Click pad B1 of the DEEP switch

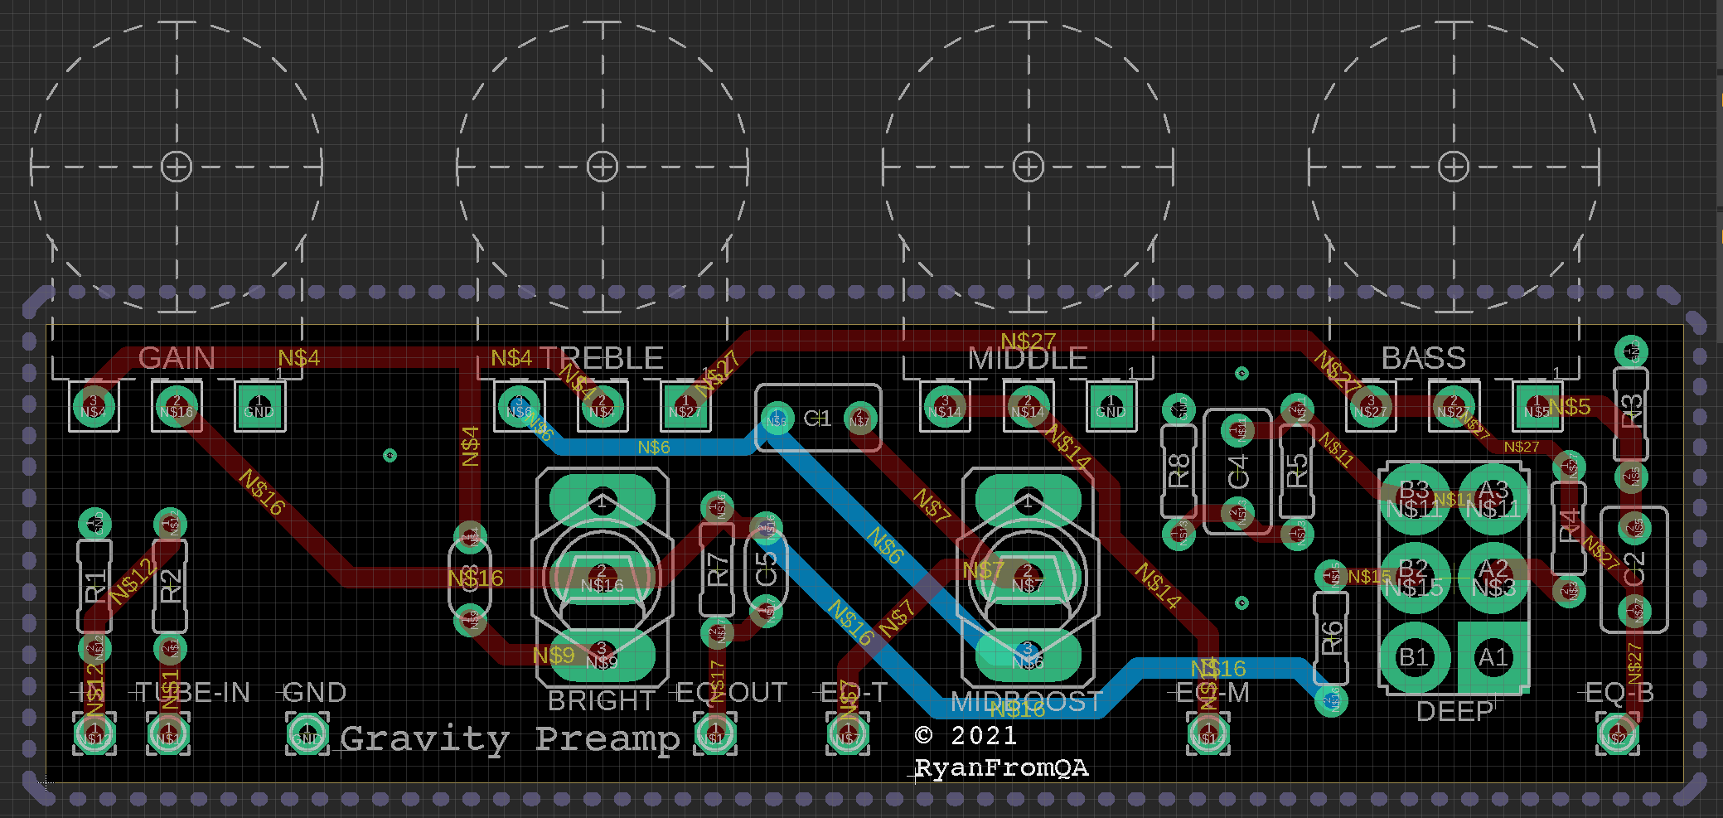(x=1416, y=657)
